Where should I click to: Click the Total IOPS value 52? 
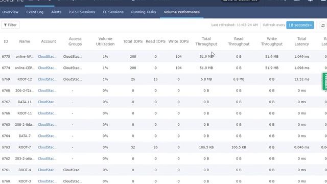coord(133,147)
